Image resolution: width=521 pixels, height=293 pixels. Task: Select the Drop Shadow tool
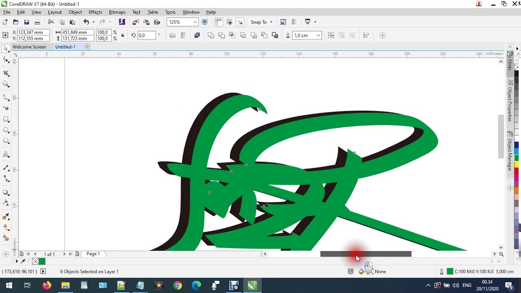6,192
